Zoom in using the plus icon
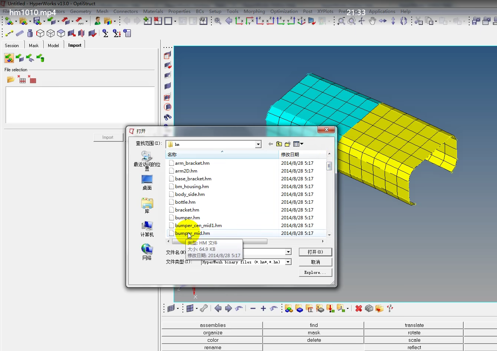Viewport: 497px width, 351px height. click(x=263, y=308)
